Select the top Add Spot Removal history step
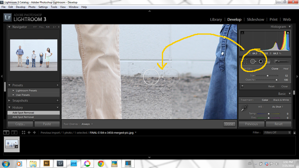 pyautogui.click(x=33, y=113)
